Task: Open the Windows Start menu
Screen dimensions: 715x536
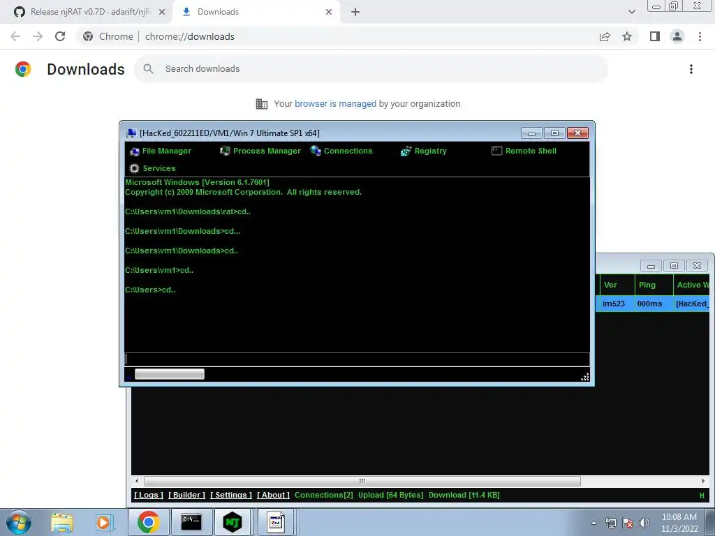Action: coord(19,522)
